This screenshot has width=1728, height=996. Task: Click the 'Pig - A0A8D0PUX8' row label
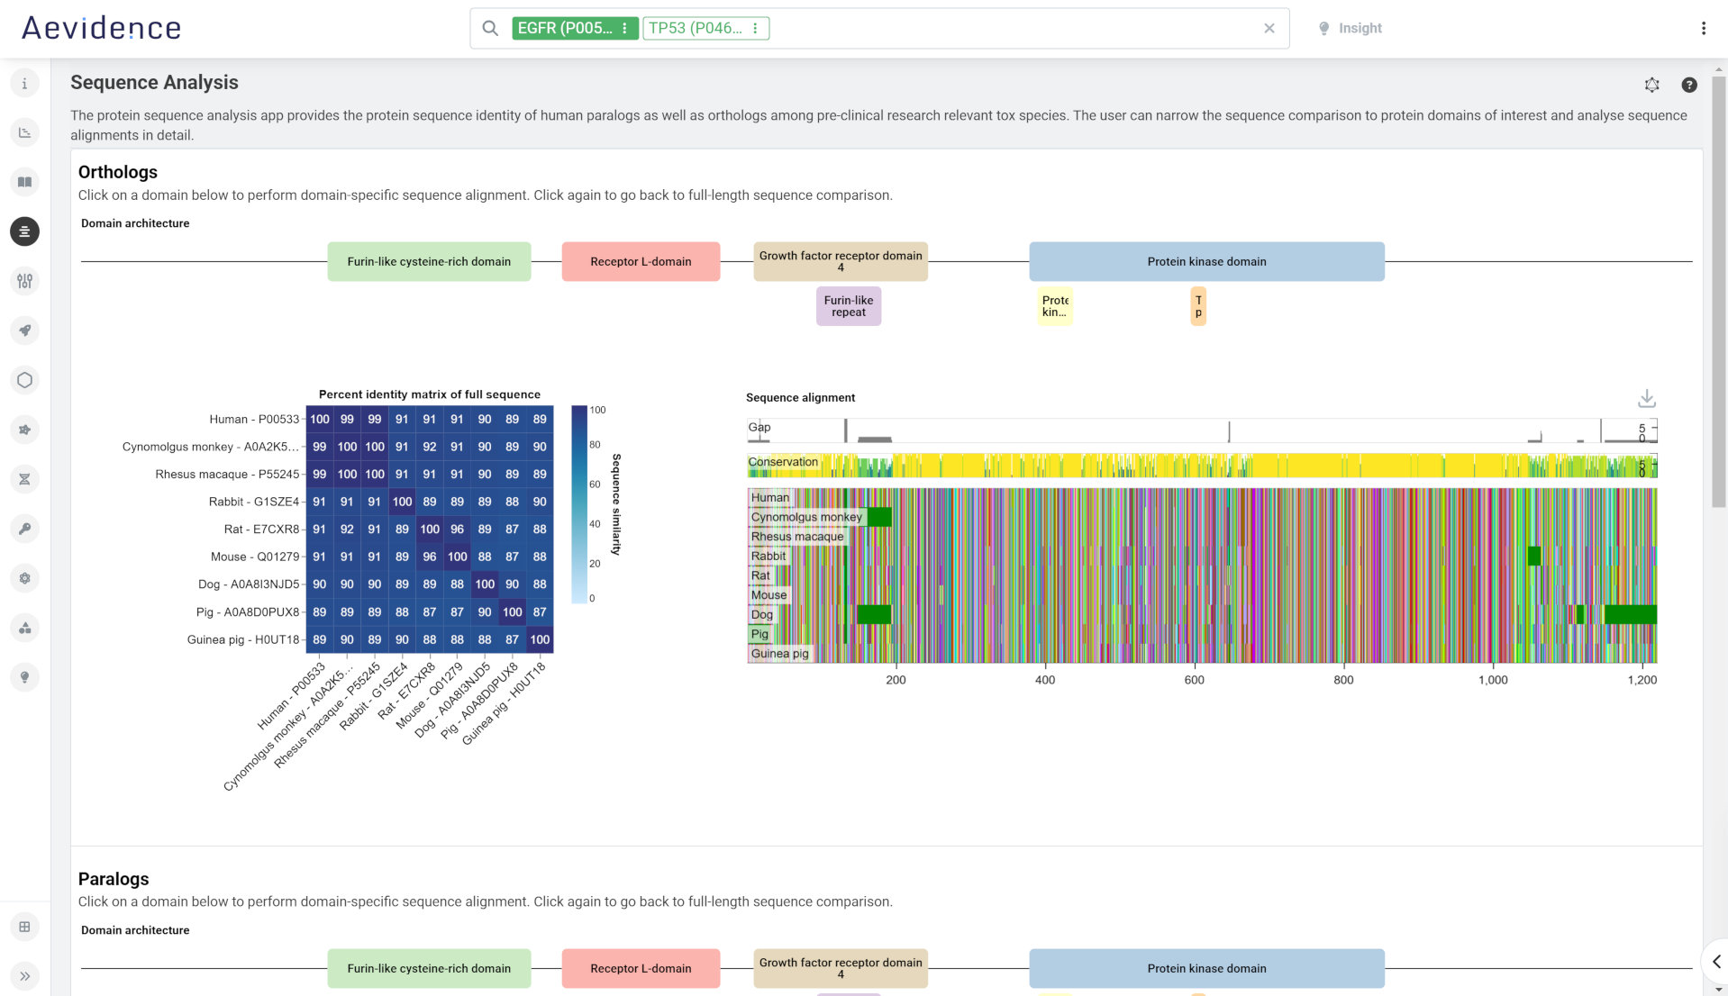pyautogui.click(x=248, y=612)
